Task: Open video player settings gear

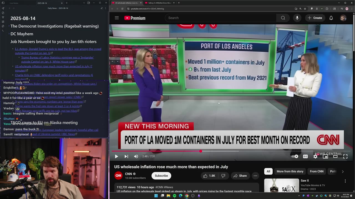Action: 315,156
